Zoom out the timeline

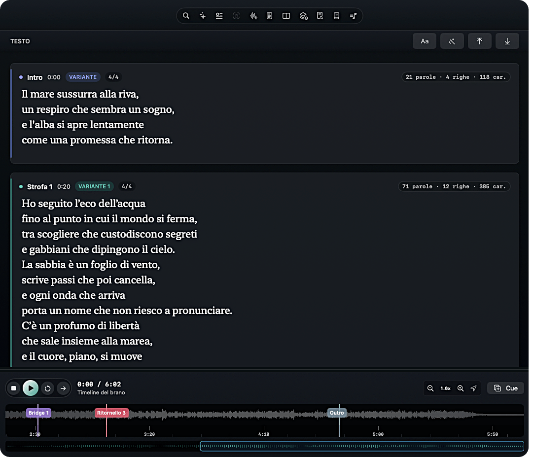tap(430, 388)
